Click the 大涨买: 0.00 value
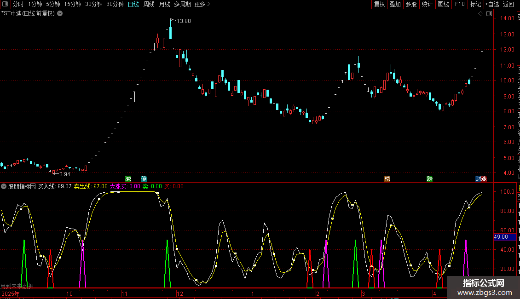This screenshot has width=520, height=299. point(125,186)
